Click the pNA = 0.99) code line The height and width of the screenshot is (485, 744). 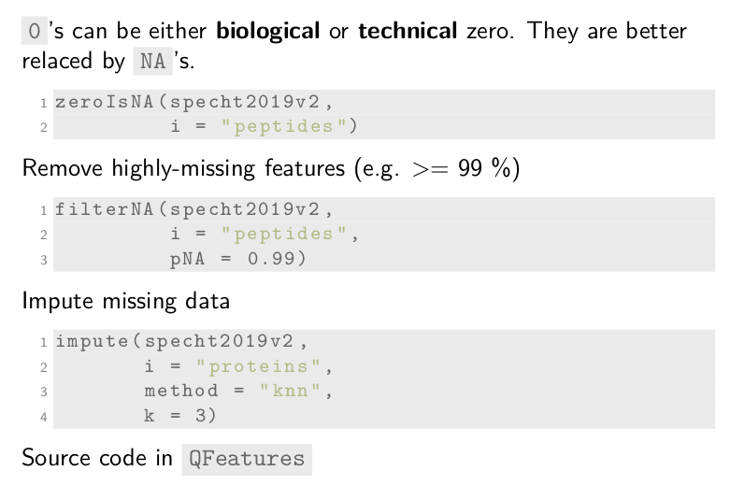click(x=238, y=259)
